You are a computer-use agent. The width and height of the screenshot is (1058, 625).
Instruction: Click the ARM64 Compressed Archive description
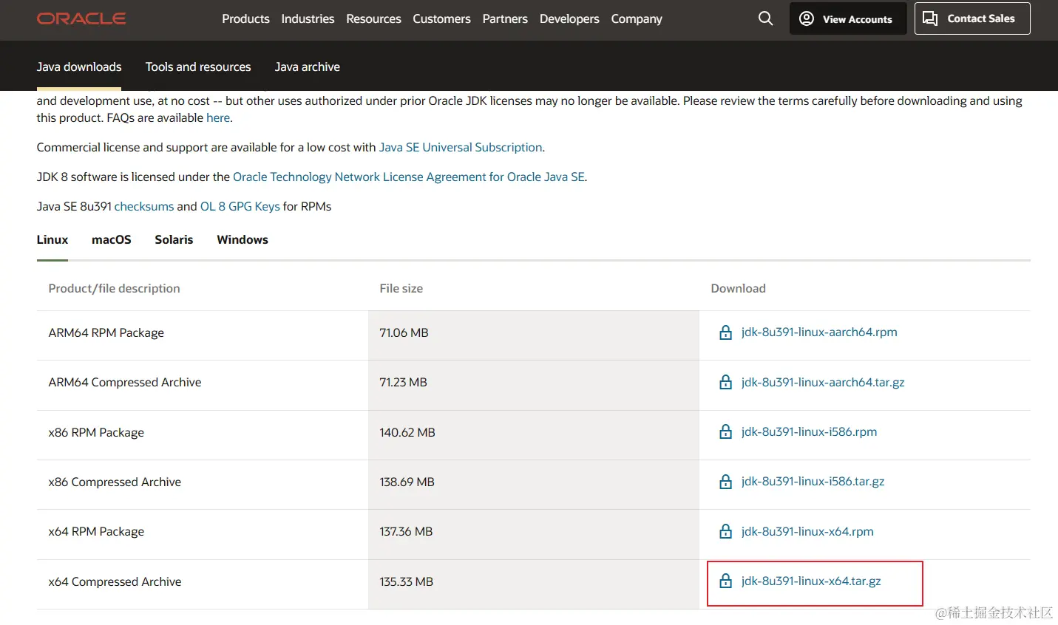point(125,382)
